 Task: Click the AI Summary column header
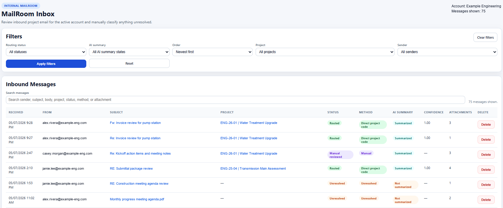point(403,112)
